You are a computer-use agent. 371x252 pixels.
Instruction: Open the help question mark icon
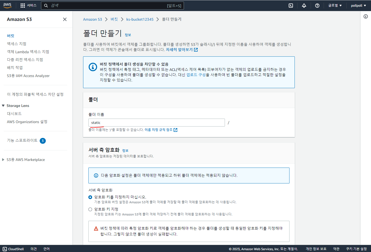(317, 6)
